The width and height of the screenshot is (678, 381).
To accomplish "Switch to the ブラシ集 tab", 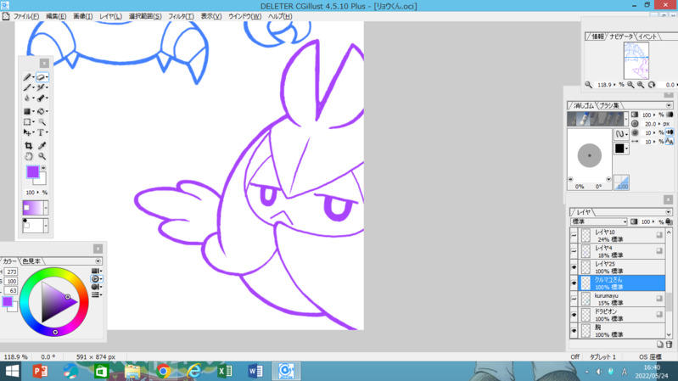I will (x=608, y=105).
